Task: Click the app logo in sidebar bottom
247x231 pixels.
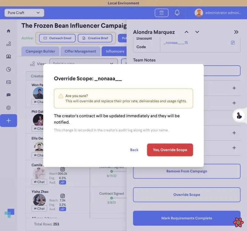Action: coord(10,213)
